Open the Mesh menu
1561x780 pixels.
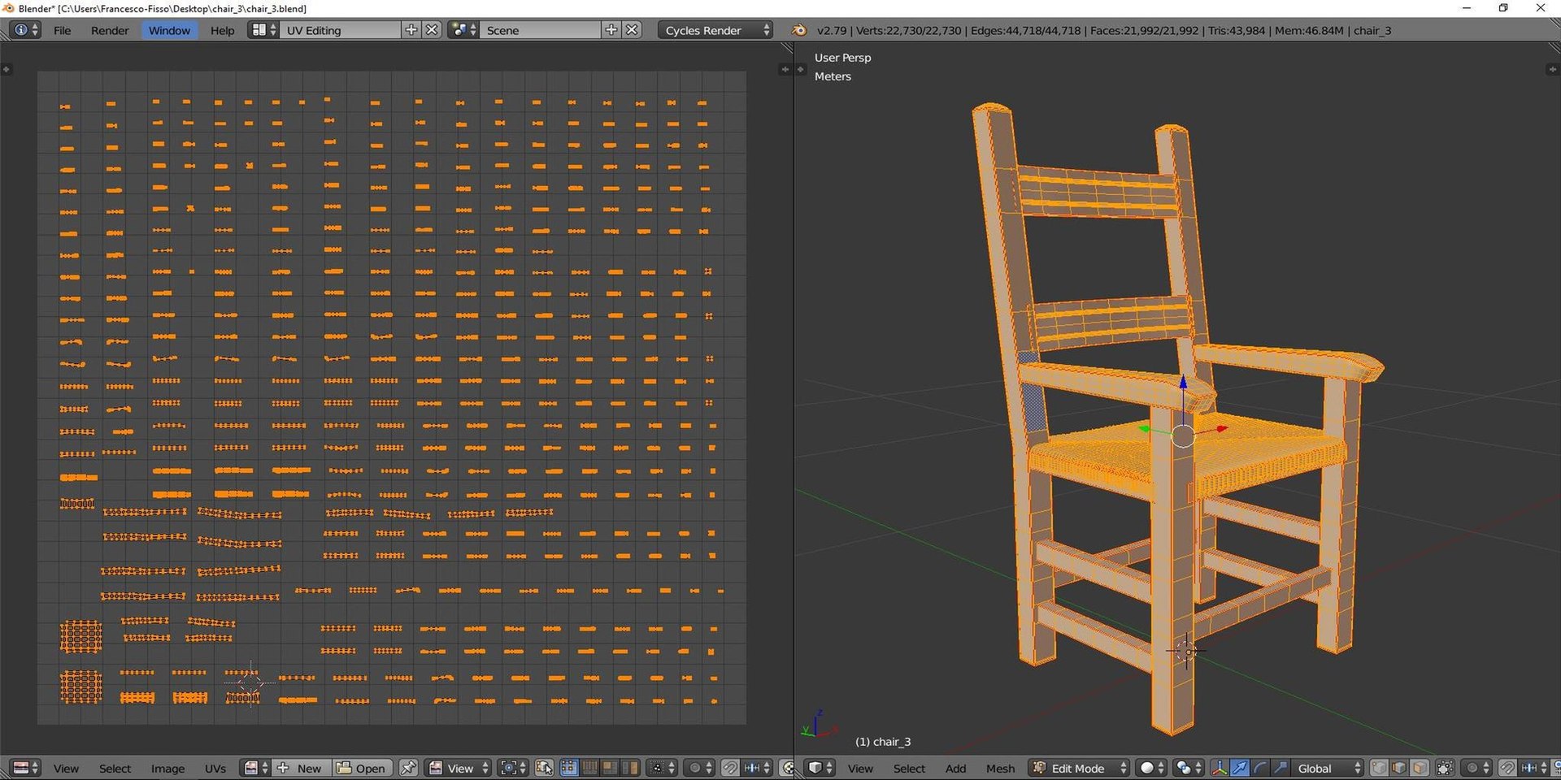1000,768
